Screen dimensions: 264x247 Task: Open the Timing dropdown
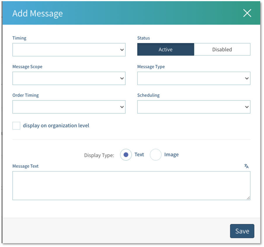coord(69,50)
